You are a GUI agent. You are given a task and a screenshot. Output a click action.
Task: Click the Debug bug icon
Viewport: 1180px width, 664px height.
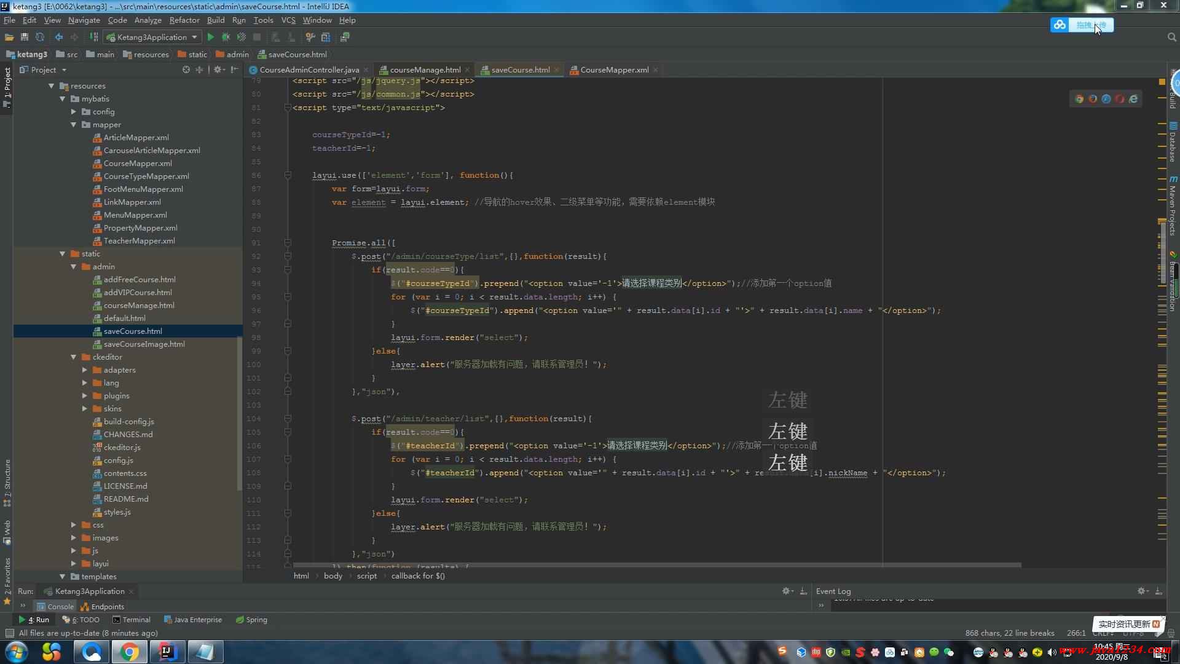click(226, 37)
